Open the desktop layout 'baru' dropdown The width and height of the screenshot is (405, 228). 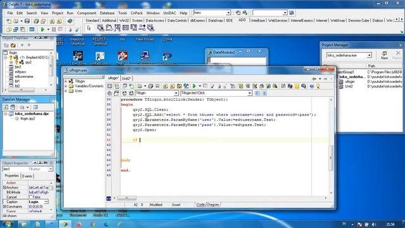tap(228, 13)
